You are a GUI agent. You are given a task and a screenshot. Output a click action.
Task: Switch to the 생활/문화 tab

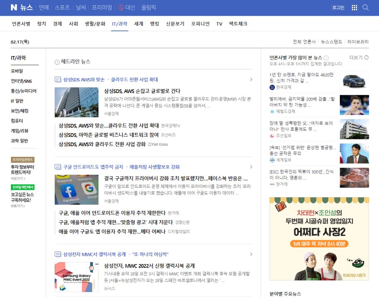tap(95, 24)
